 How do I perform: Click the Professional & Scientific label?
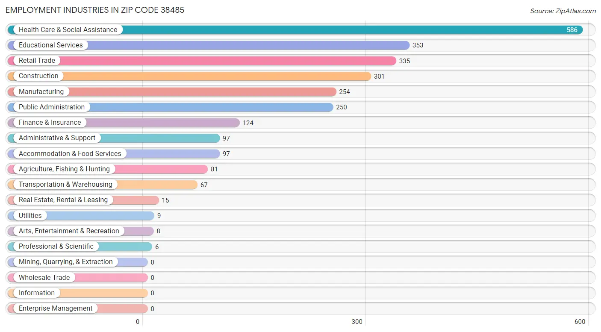[x=56, y=247]
